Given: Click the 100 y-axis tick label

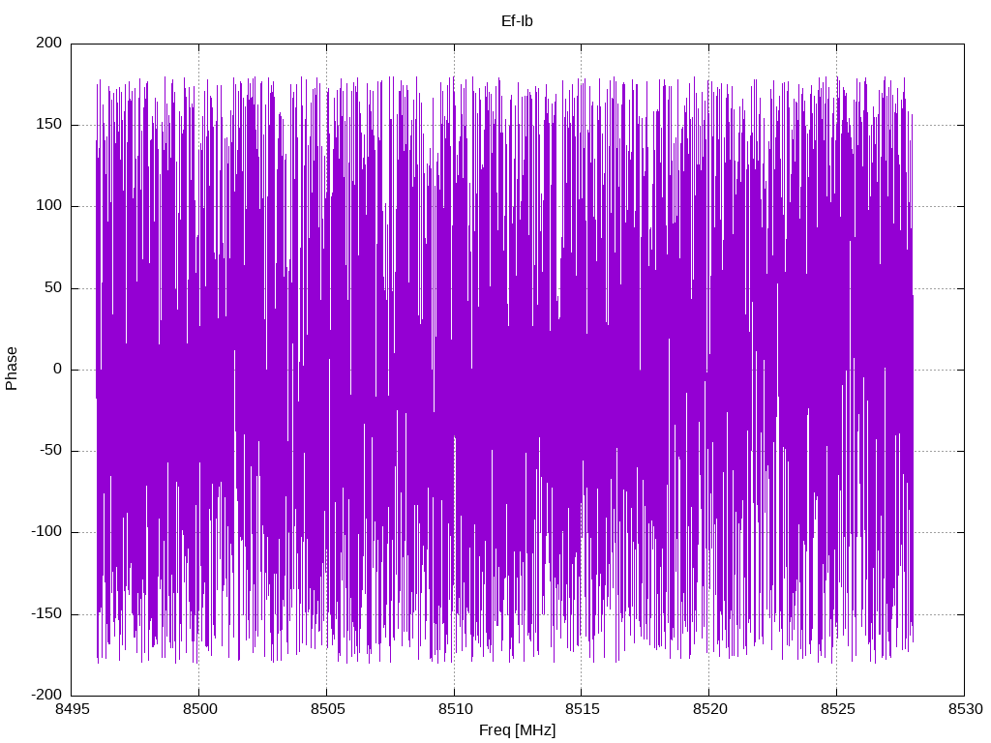Looking at the screenshot, I should coord(49,206).
